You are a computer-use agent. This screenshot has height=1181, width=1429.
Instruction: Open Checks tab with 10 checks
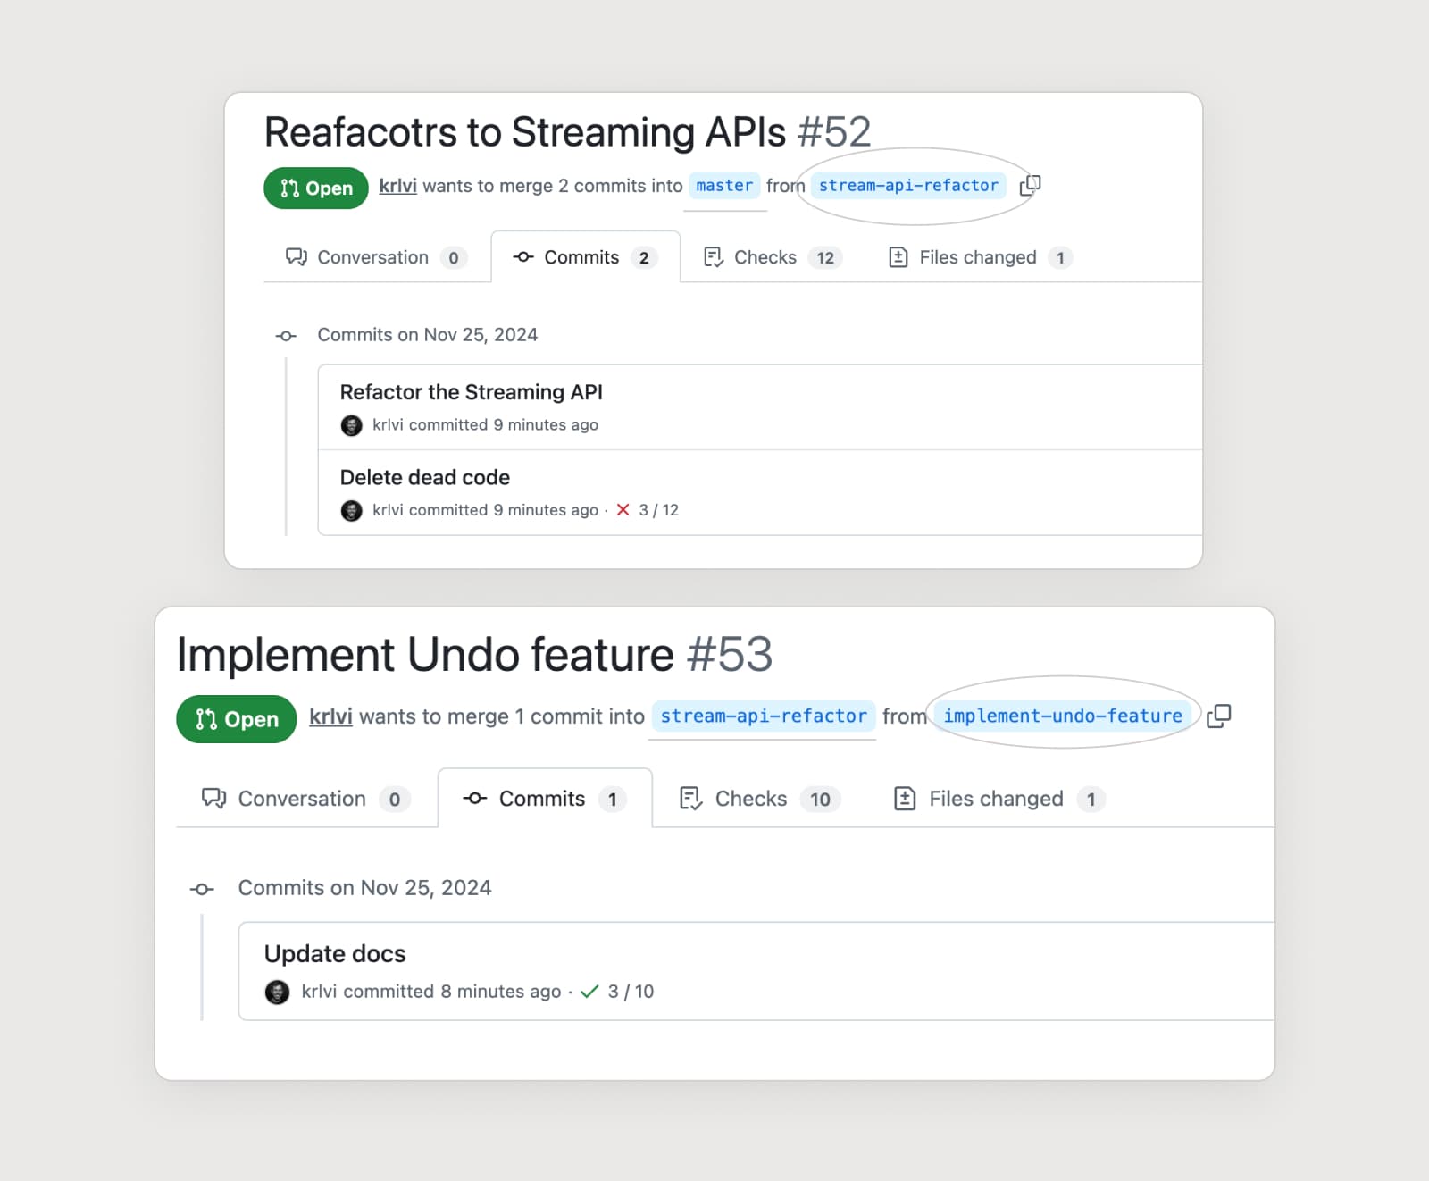click(x=759, y=799)
